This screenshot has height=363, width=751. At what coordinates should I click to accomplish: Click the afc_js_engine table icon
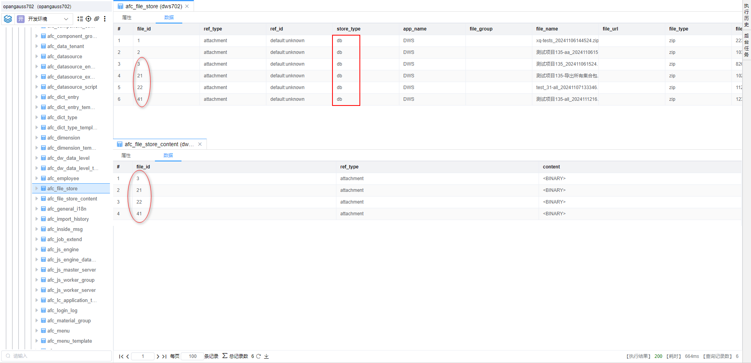point(43,249)
